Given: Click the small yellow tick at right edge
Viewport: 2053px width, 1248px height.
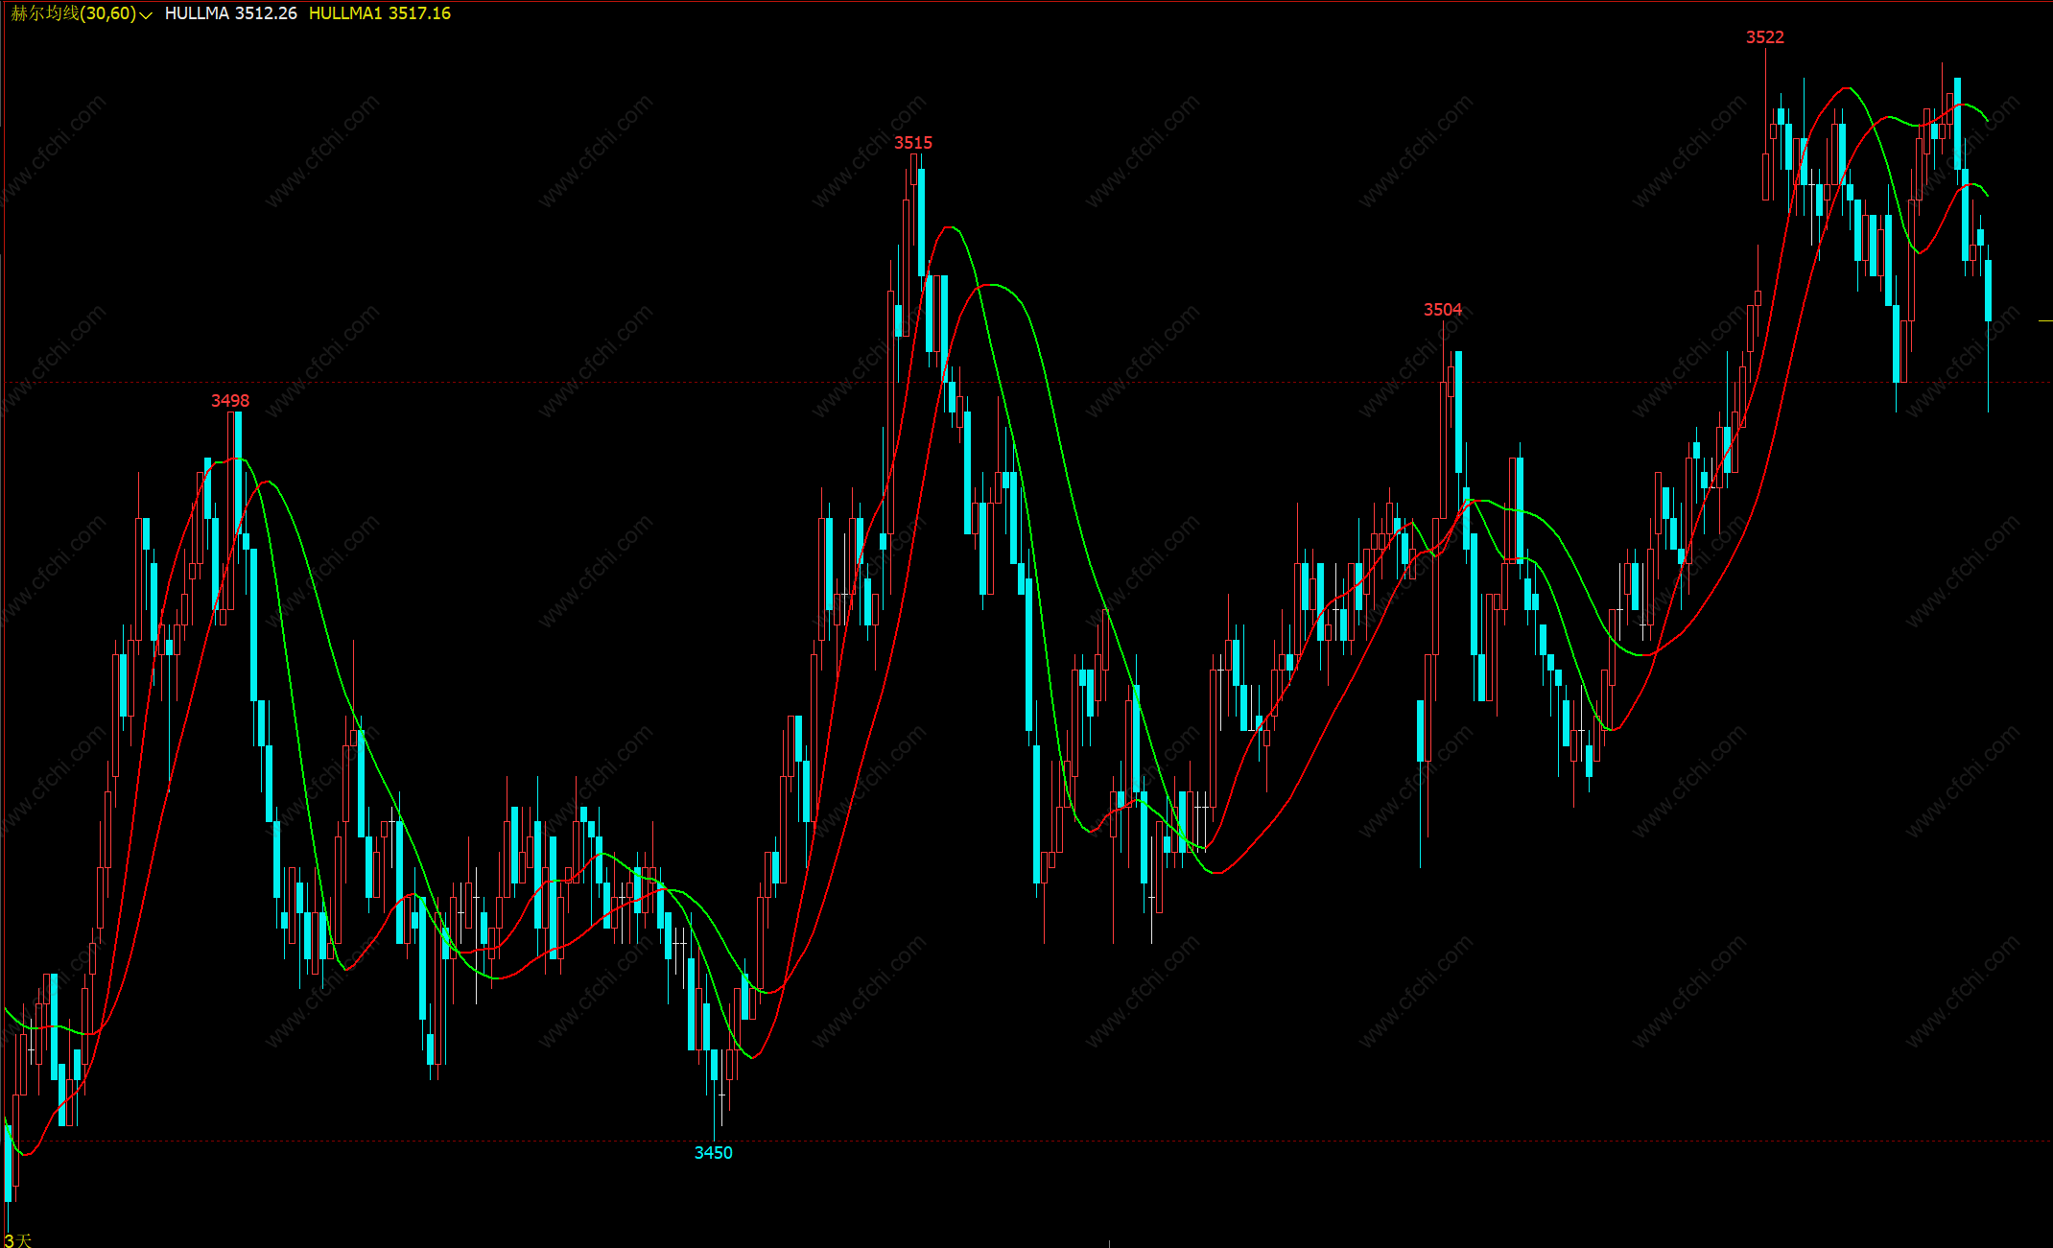Looking at the screenshot, I should click(x=2044, y=320).
